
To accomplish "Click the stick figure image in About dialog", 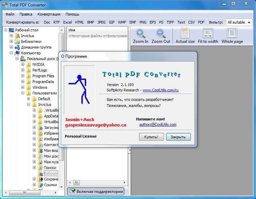I will [x=79, y=90].
